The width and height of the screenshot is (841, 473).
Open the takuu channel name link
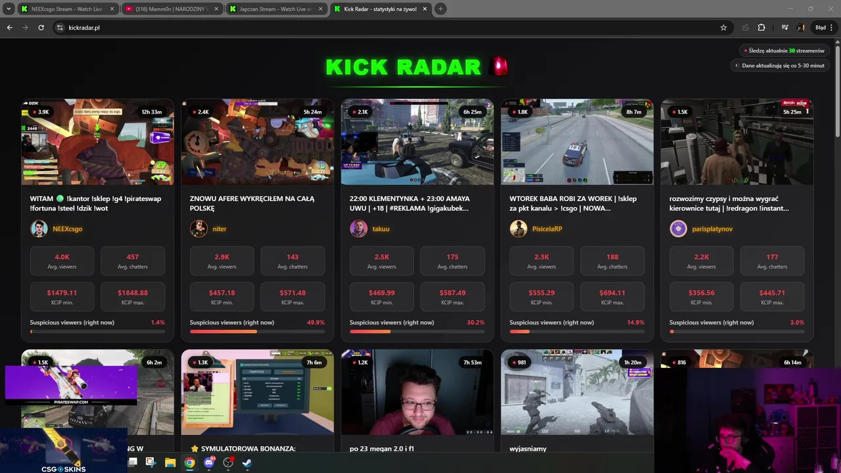pos(380,229)
